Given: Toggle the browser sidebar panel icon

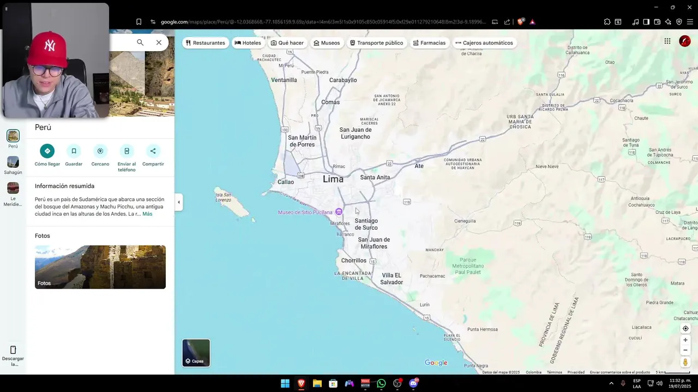Looking at the screenshot, I should click(646, 22).
